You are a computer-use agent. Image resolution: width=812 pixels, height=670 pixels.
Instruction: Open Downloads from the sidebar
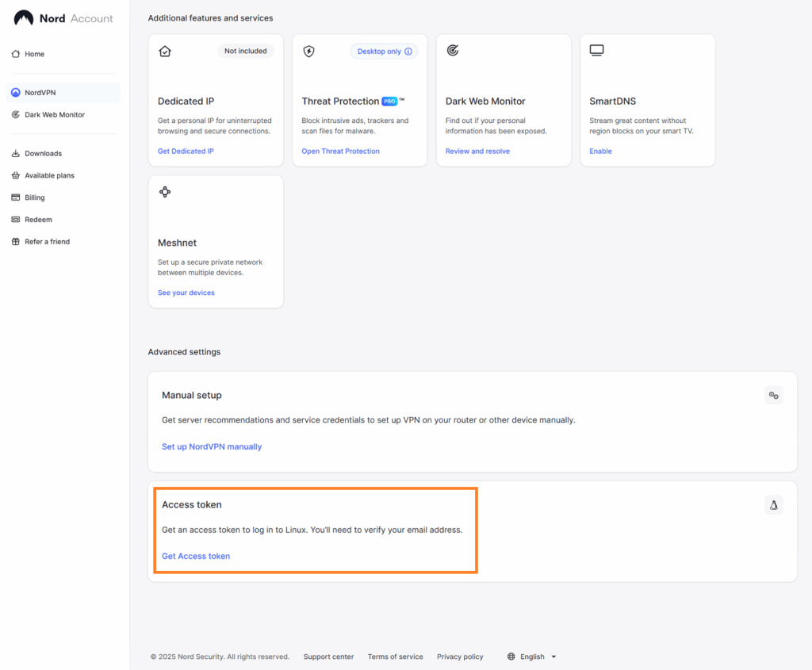(x=43, y=154)
